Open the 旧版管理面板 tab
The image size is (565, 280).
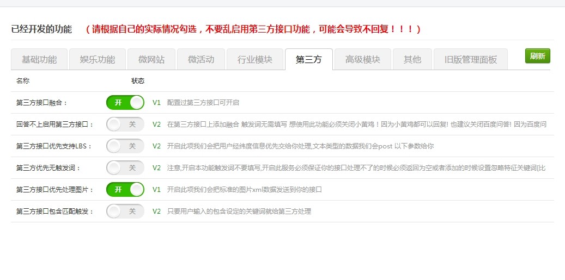(x=471, y=59)
